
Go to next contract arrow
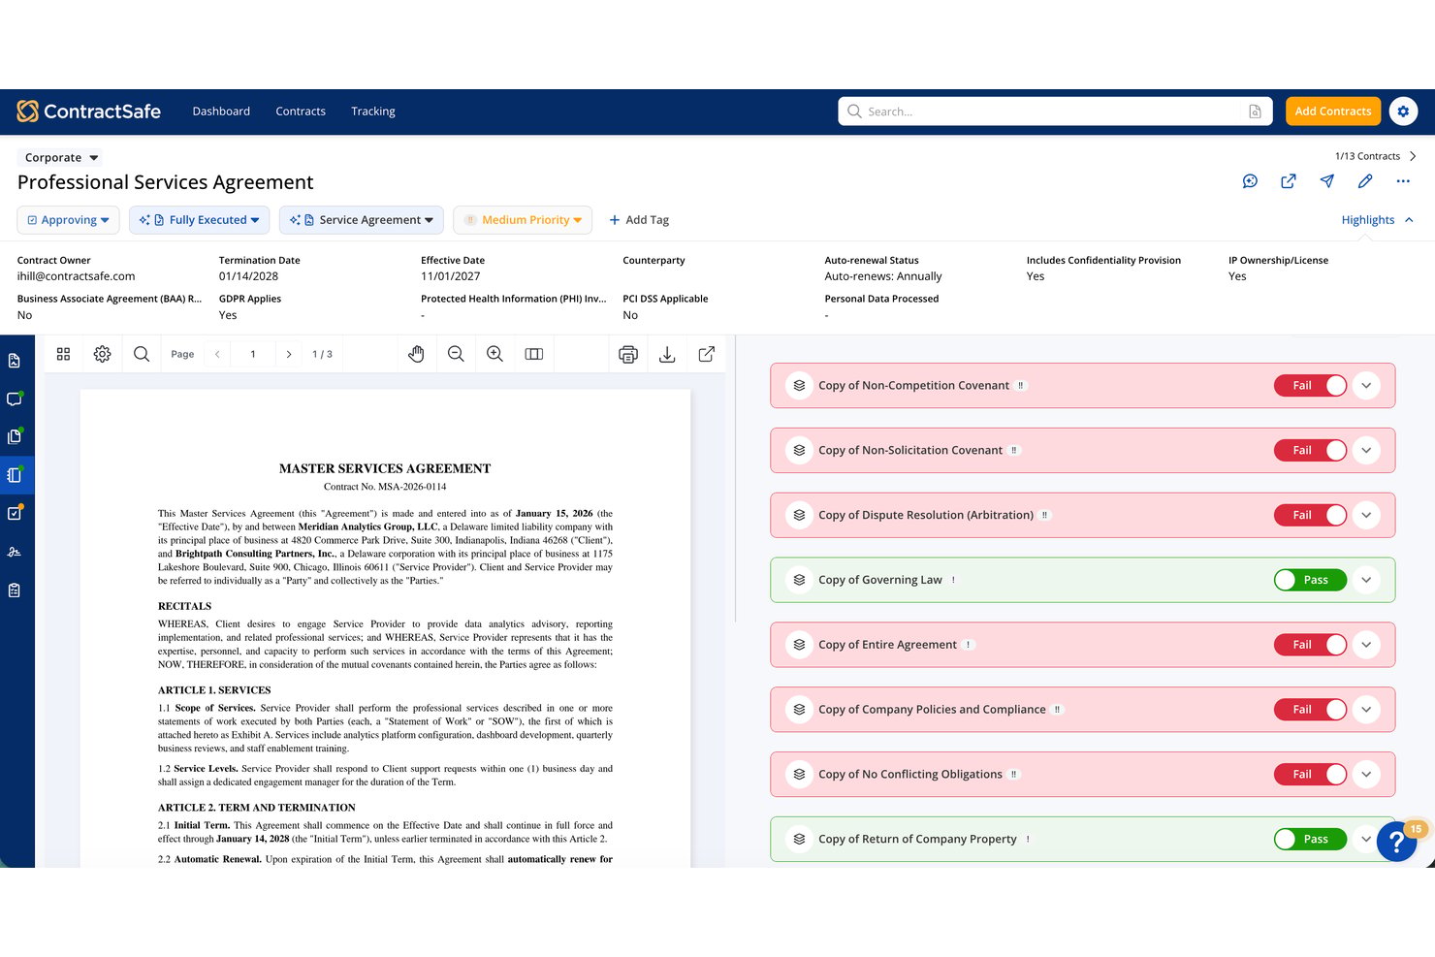(x=1413, y=156)
